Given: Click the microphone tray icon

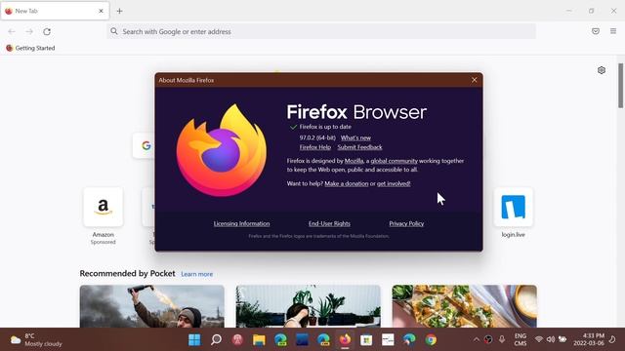Looking at the screenshot, I should 502,340.
